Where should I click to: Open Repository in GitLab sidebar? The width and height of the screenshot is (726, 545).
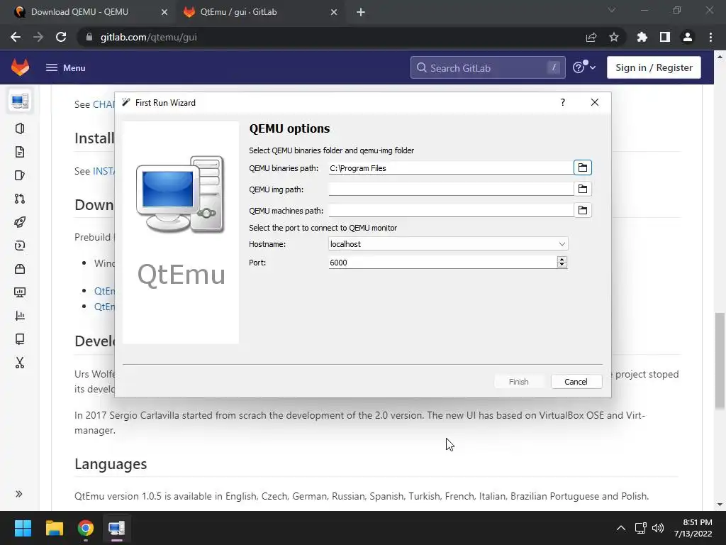pos(19,152)
